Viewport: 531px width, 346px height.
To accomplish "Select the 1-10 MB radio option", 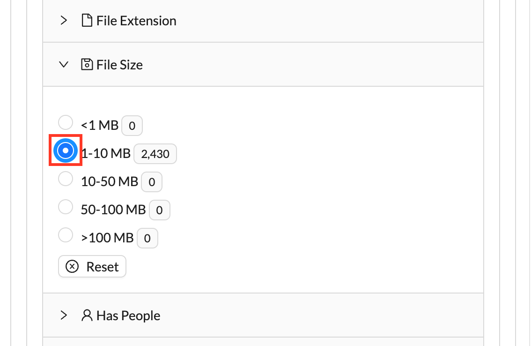I will click(x=66, y=150).
